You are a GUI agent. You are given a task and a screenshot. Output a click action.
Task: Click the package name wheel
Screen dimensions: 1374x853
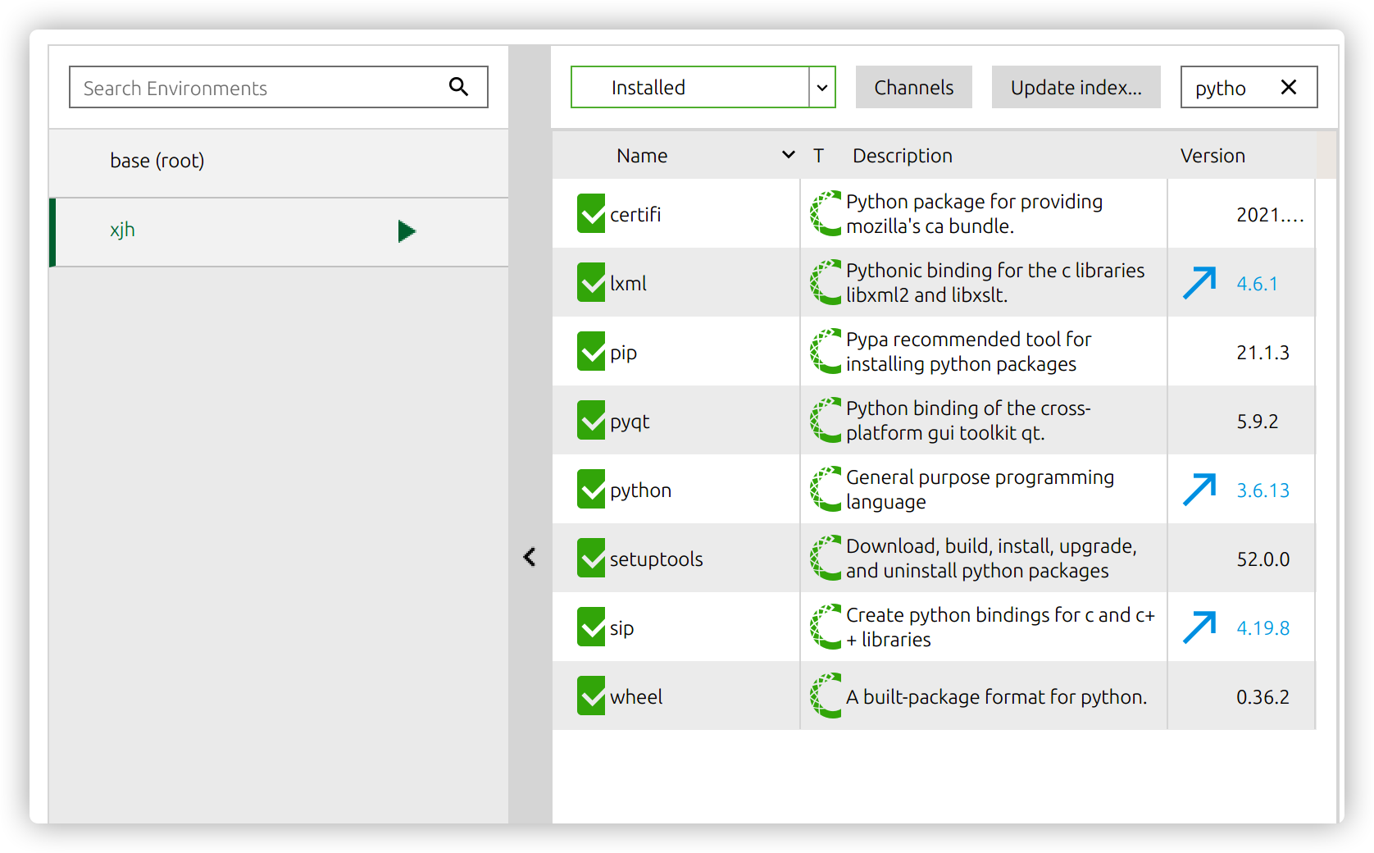[x=636, y=697]
